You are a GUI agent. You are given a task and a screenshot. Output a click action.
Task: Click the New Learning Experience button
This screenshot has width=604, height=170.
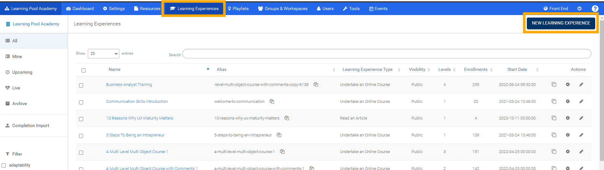coord(561,23)
